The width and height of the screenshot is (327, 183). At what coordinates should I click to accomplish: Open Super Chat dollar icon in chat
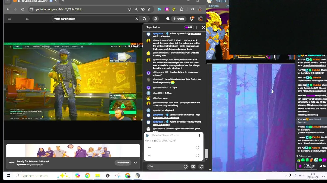(x=193, y=166)
